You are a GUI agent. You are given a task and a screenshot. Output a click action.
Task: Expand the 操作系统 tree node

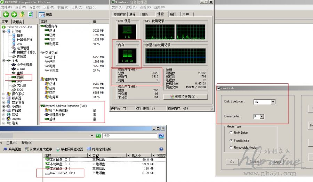point(4,94)
